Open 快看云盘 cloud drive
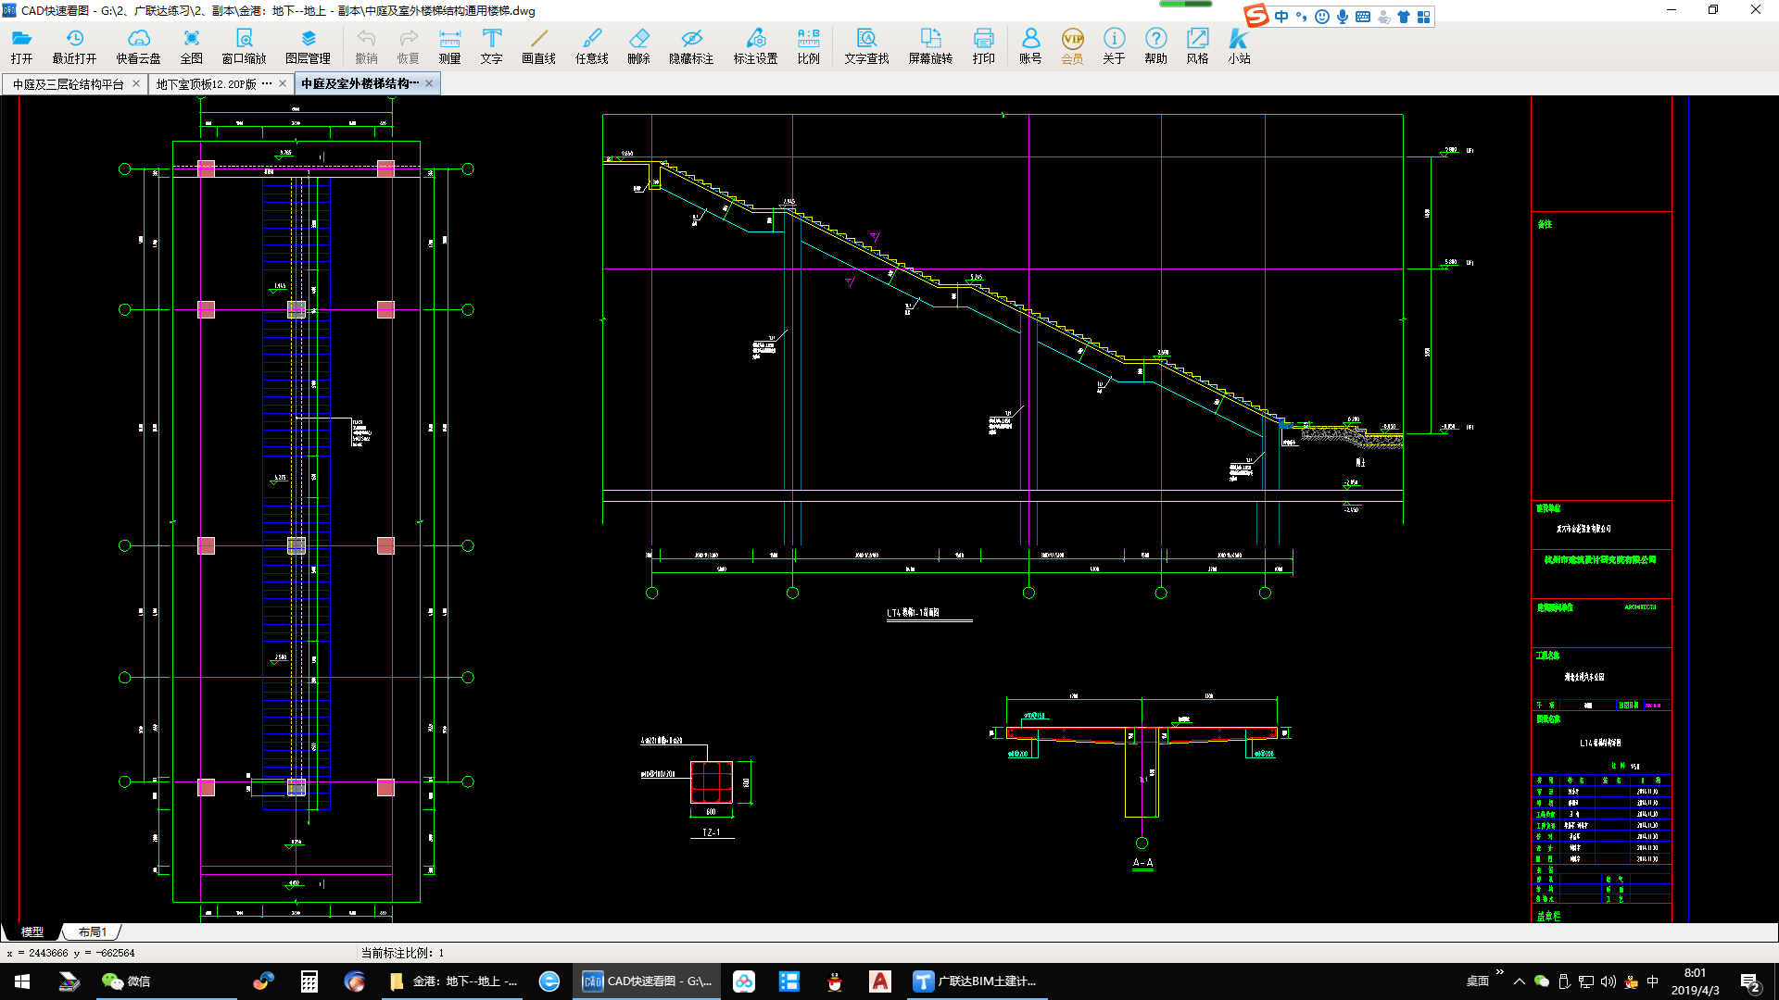1779x1000 pixels. (138, 45)
